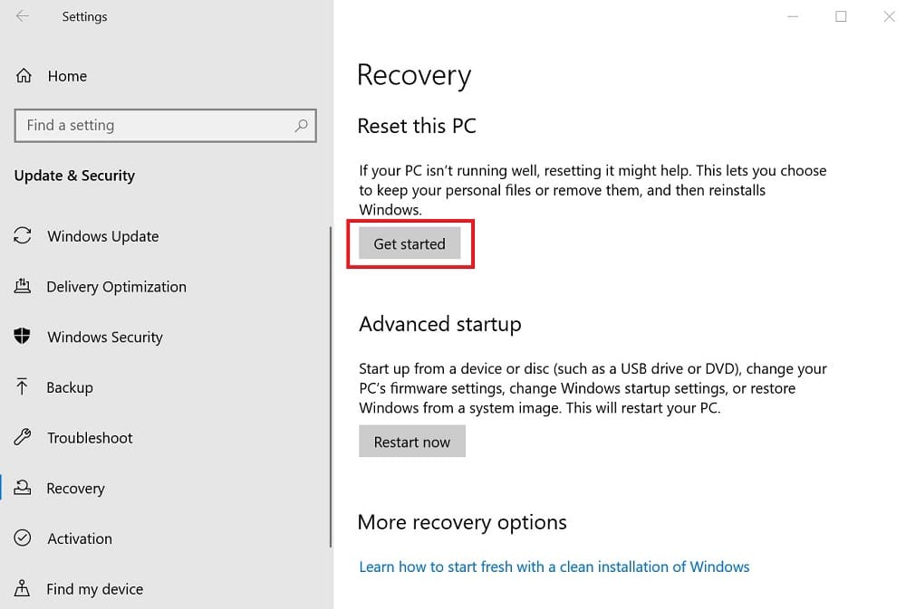Click the Recovery page title

point(414,76)
